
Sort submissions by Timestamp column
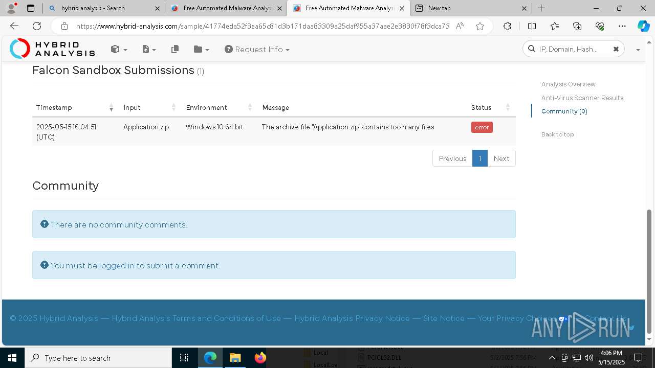(x=75, y=107)
